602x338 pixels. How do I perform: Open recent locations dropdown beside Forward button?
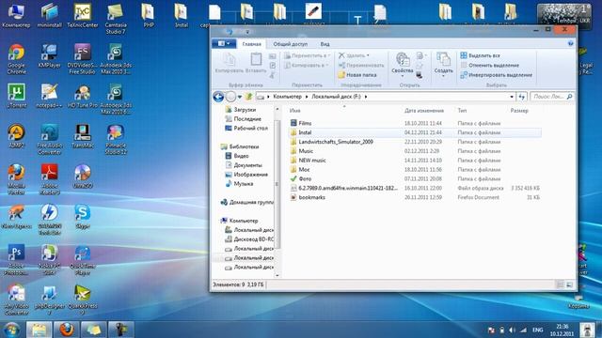pos(240,97)
